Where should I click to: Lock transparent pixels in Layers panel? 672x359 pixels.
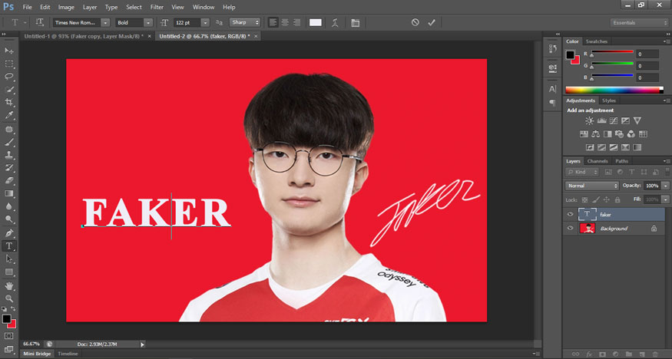(584, 199)
